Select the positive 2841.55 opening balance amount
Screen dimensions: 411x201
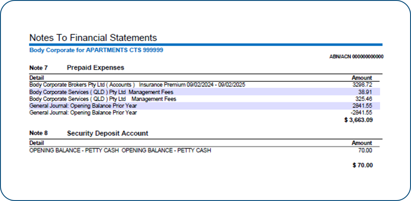click(x=362, y=106)
